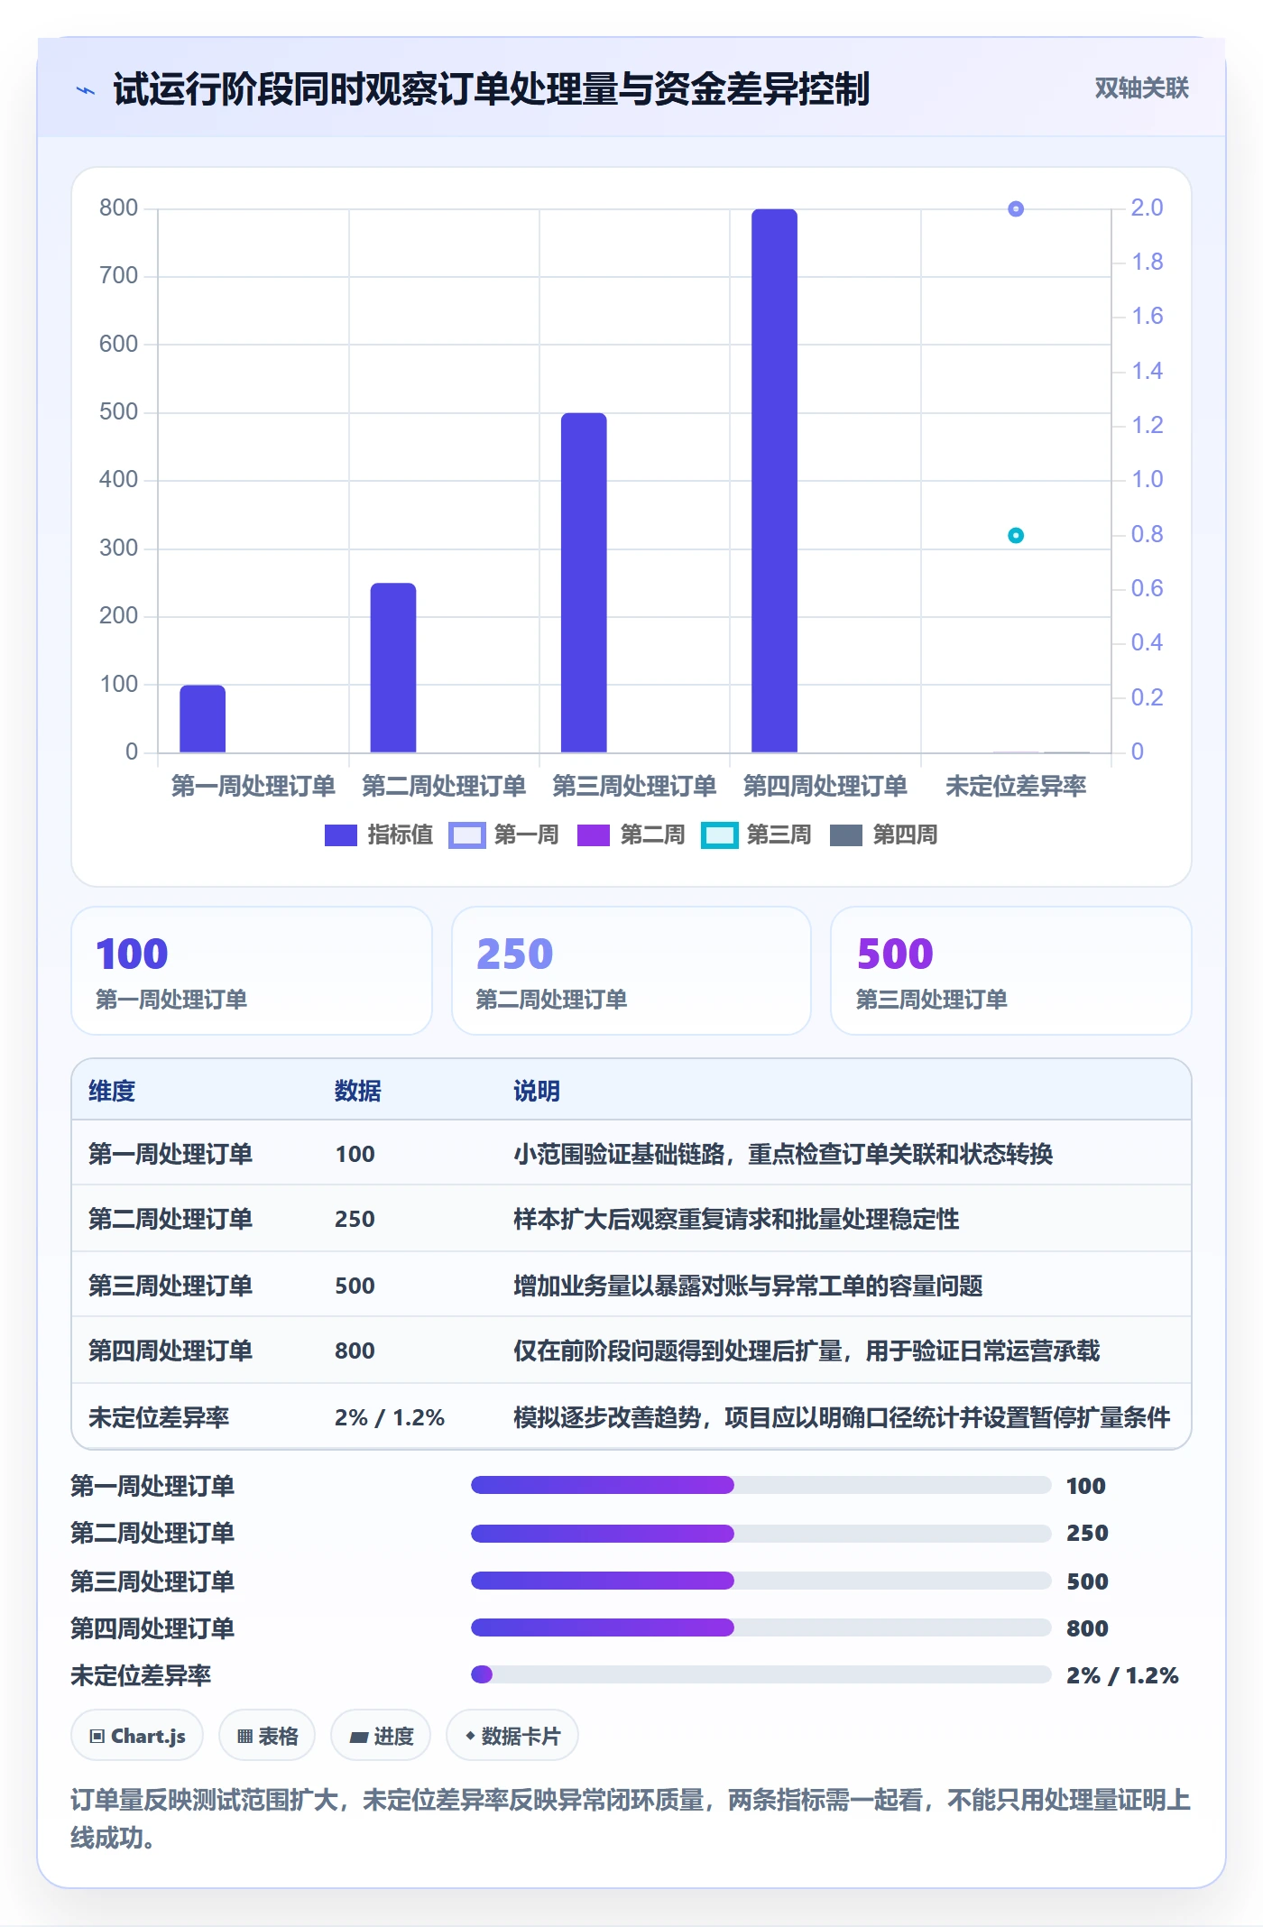Image resolution: width=1263 pixels, height=1927 pixels.
Task: Open the data card showing 250
Action: click(x=631, y=971)
